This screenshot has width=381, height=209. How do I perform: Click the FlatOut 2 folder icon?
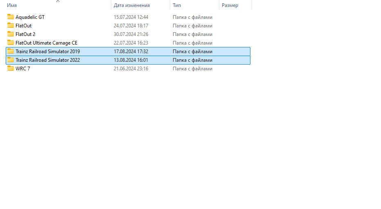11,34
